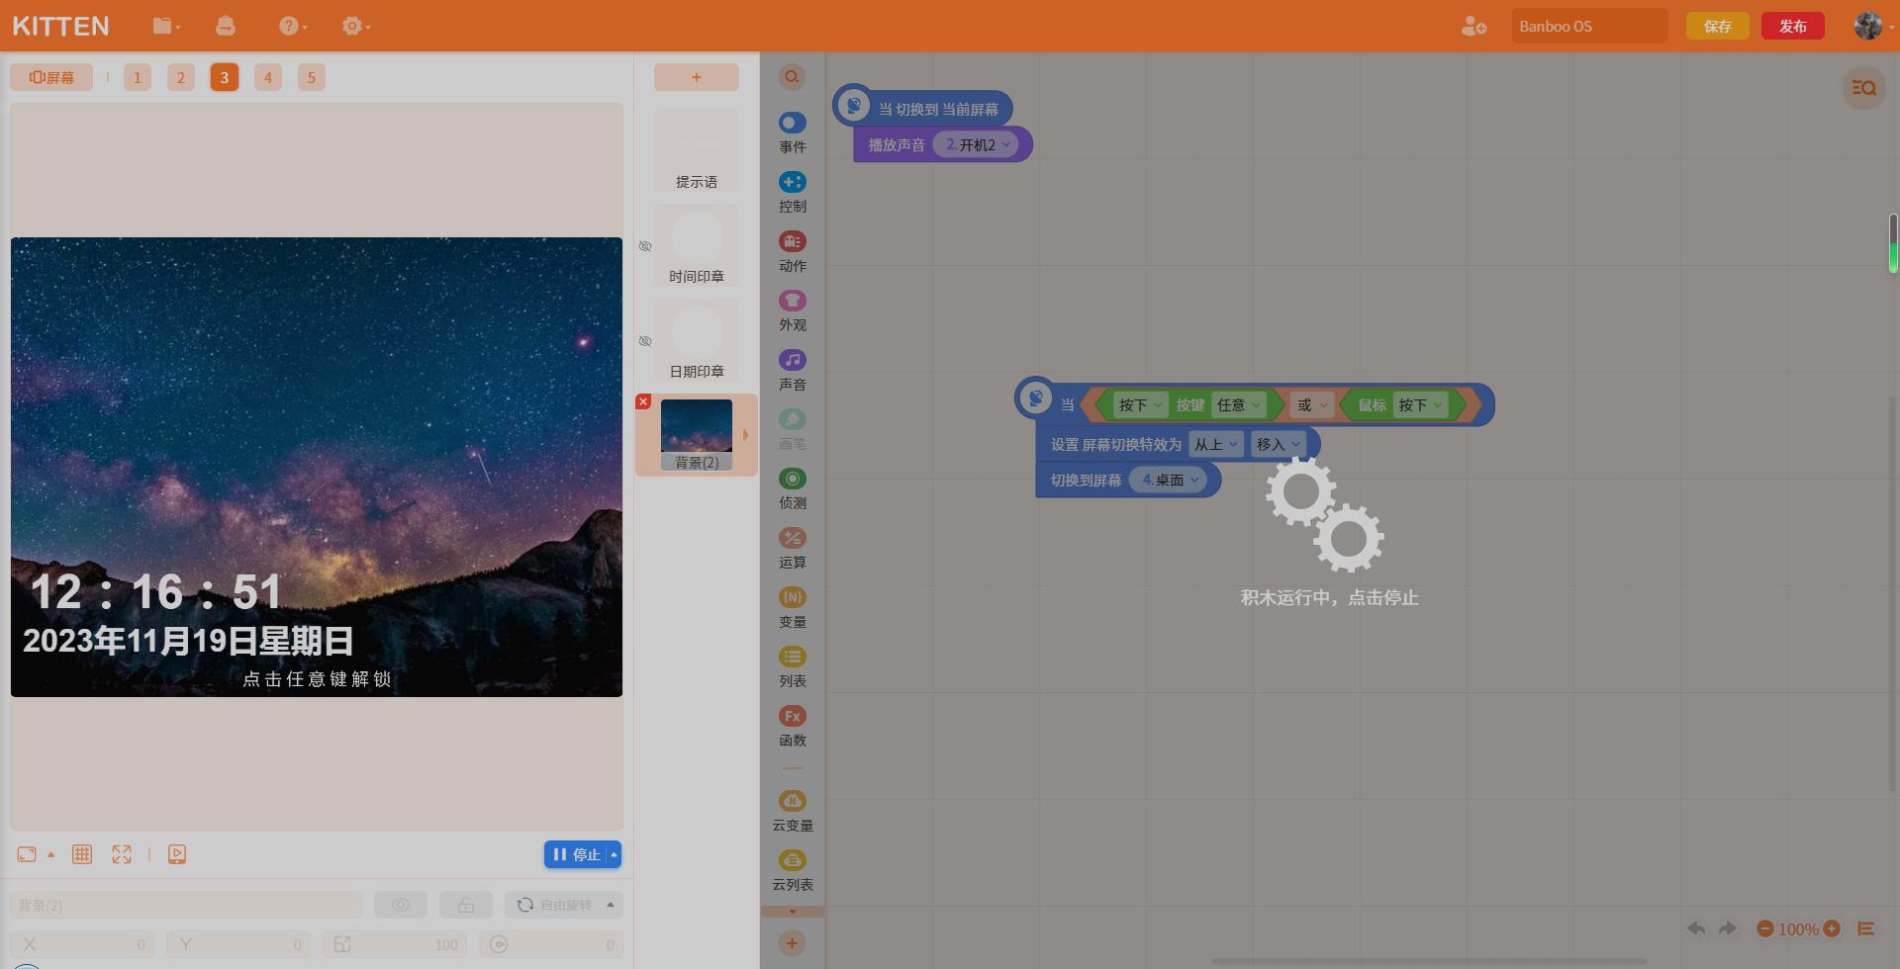
Task: Click the 屏幕 screens button
Action: pos(51,77)
